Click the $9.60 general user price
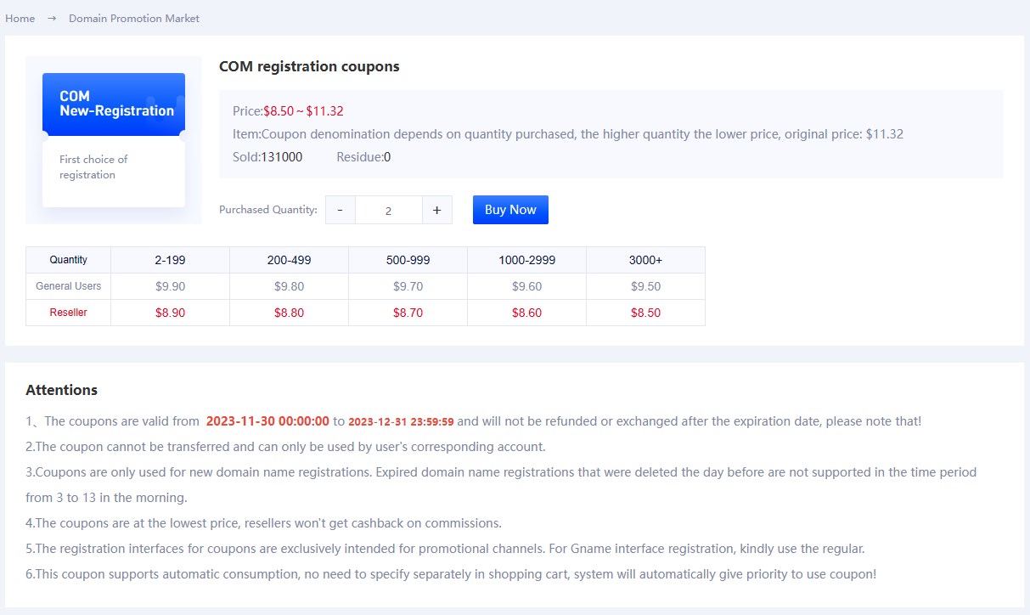1030x615 pixels. (526, 286)
